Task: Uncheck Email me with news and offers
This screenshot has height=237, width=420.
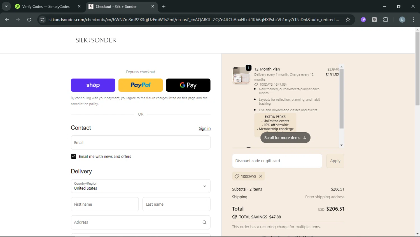Action: pos(74,156)
